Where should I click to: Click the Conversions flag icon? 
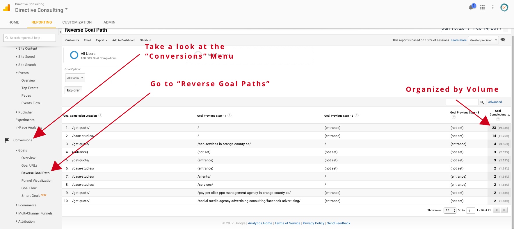7,140
